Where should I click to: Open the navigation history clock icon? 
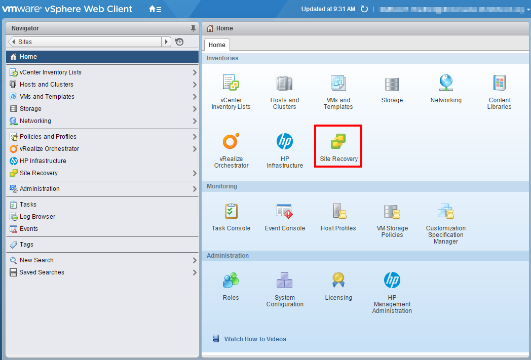tap(179, 42)
